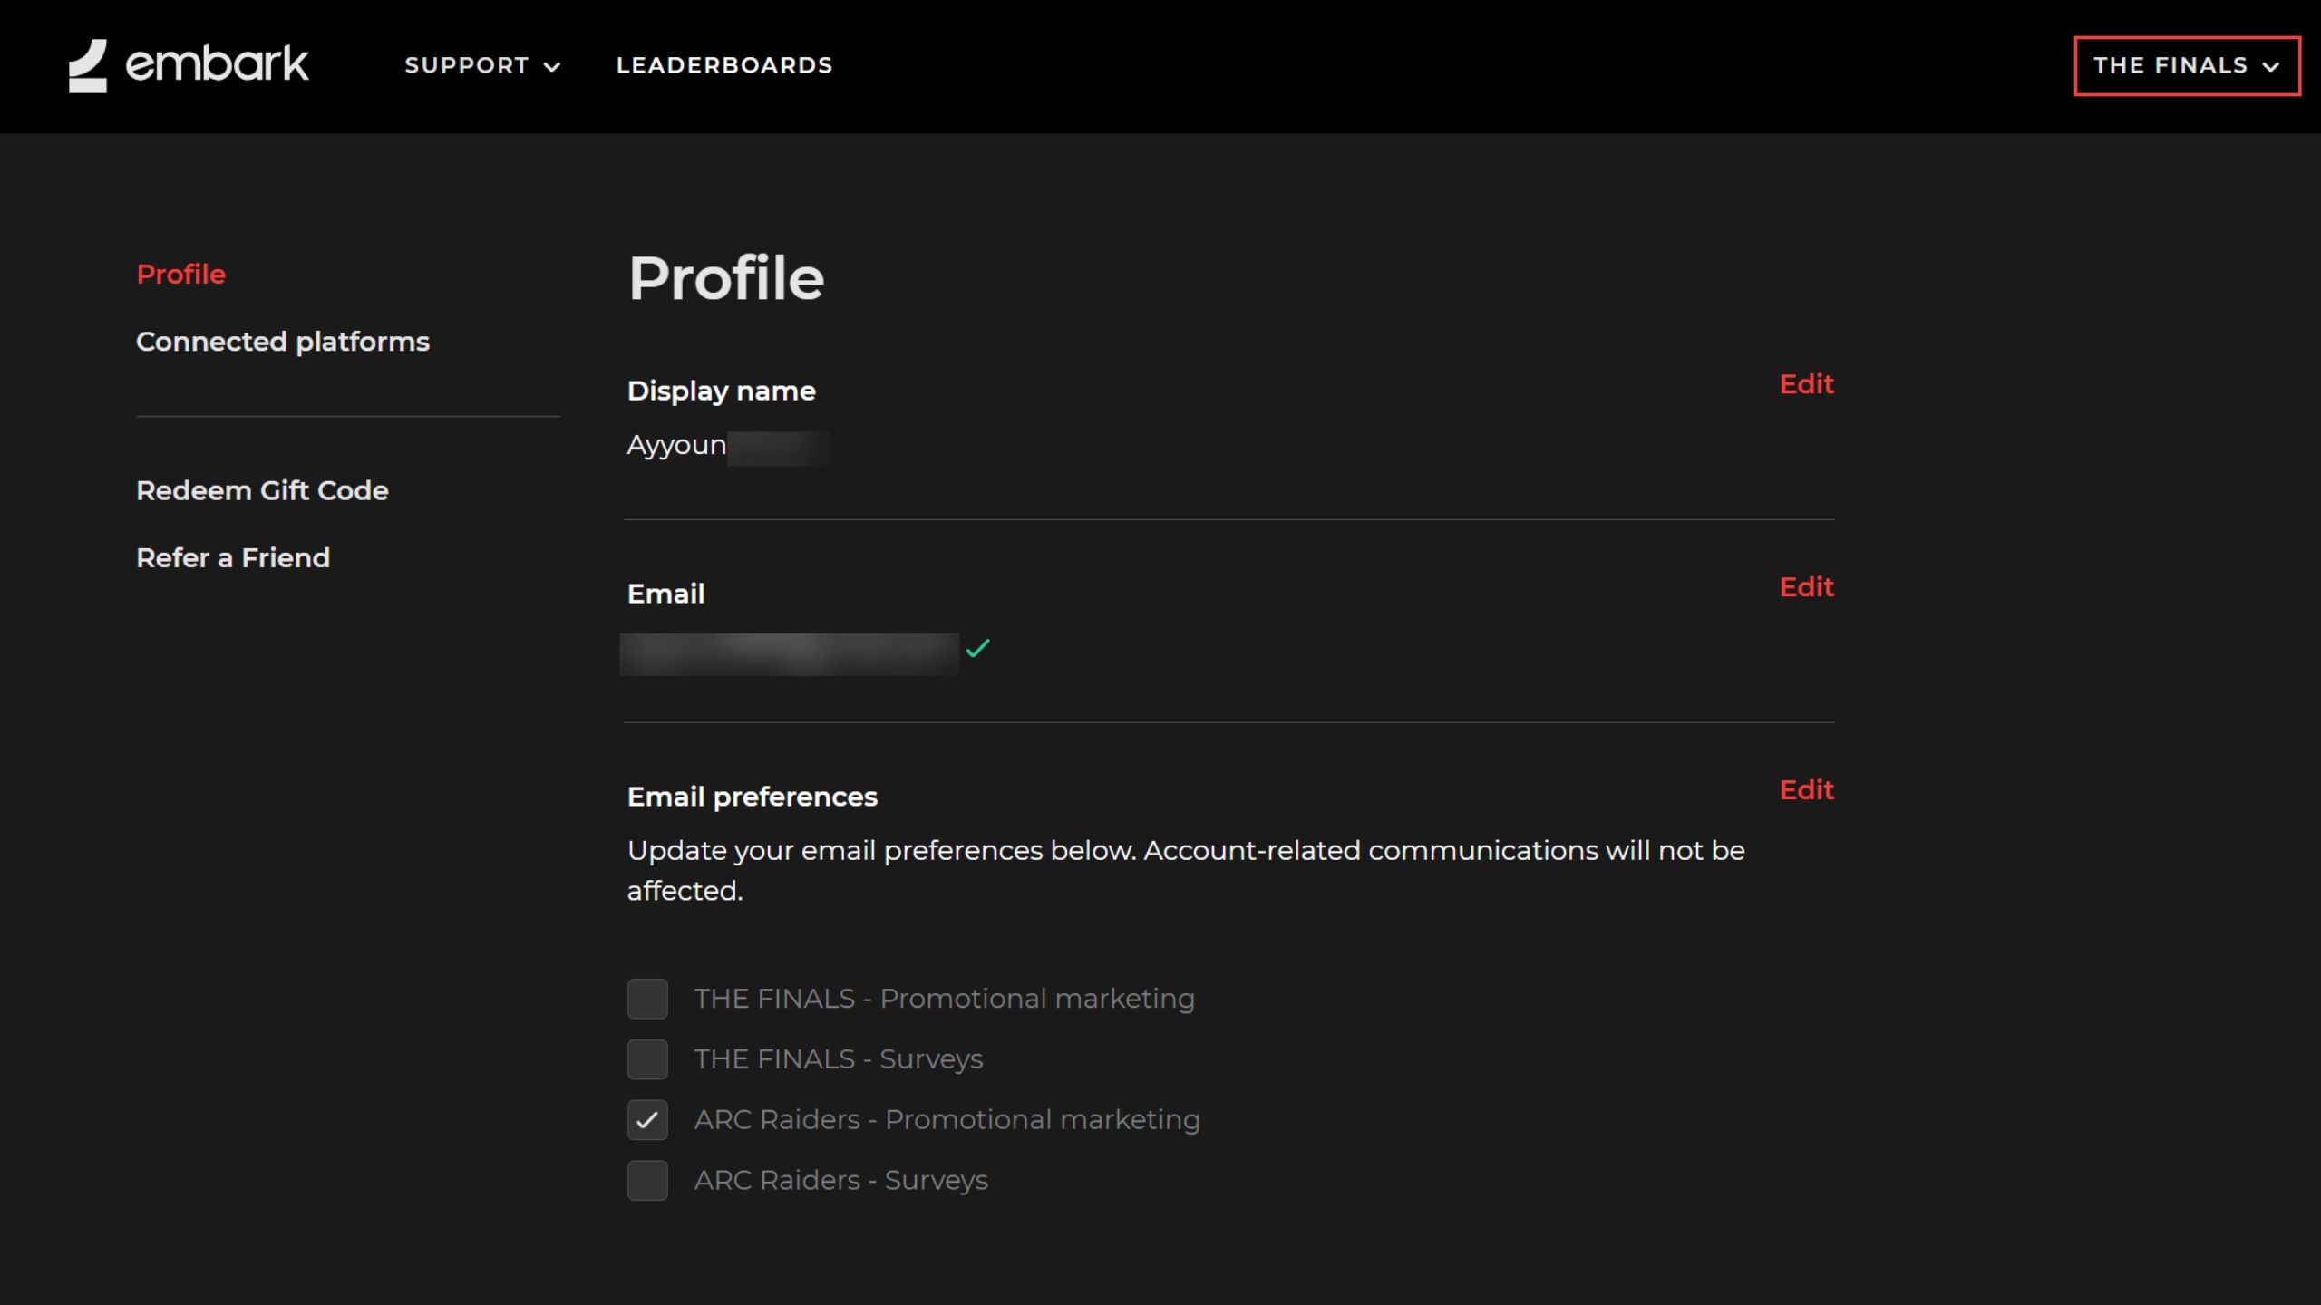Select Profile in the sidebar
Screen dimensions: 2321x1305
[180, 274]
